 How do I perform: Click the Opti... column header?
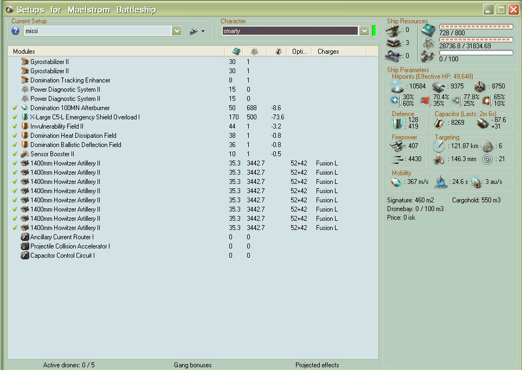coord(300,52)
